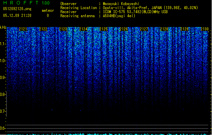Click the 2123 time marker

pos(63,29)
